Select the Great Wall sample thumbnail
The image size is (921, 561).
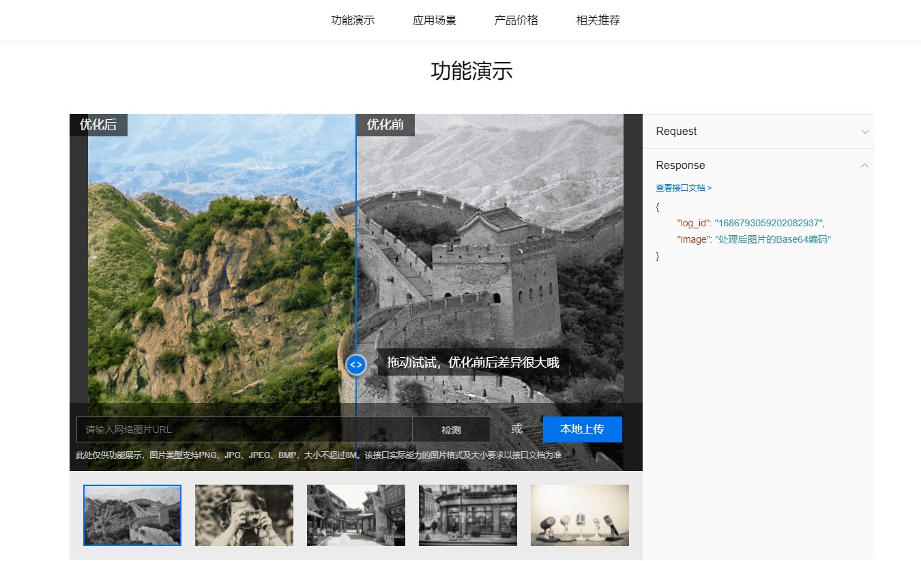(x=132, y=515)
